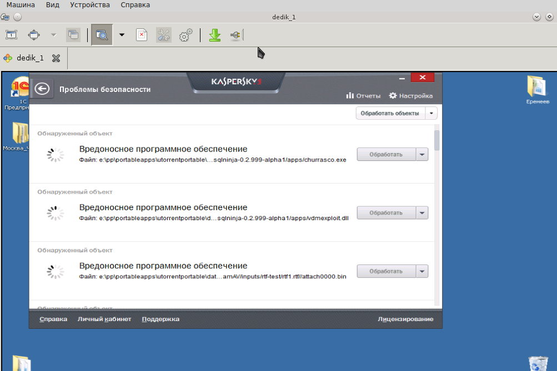Click the power plug connection icon
The image size is (557, 371).
[236, 35]
